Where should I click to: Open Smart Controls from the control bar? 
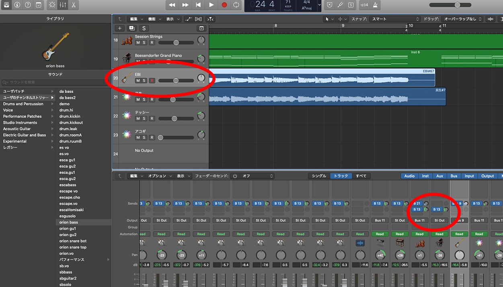point(52,5)
